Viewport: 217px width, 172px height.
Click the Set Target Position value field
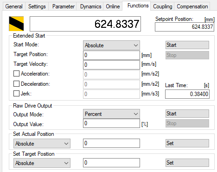click(x=111, y=163)
